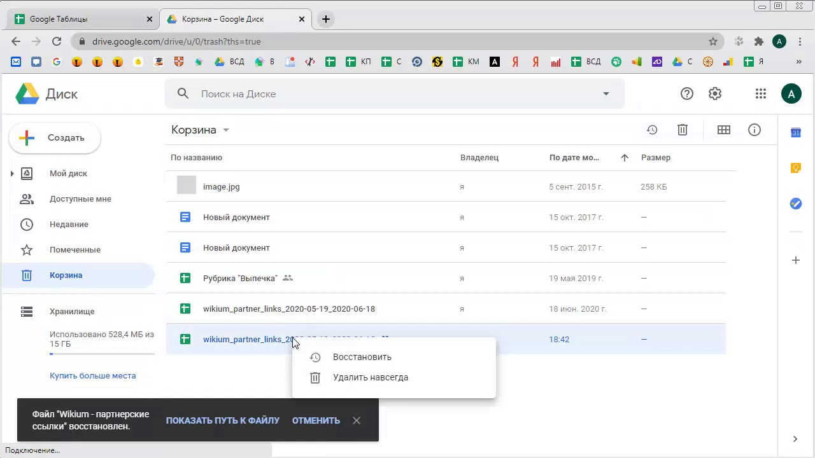Open Google account avatar menu
815x458 pixels.
(x=791, y=94)
